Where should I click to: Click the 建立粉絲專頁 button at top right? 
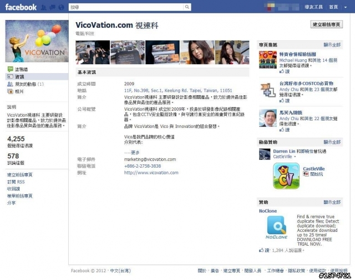(327, 24)
